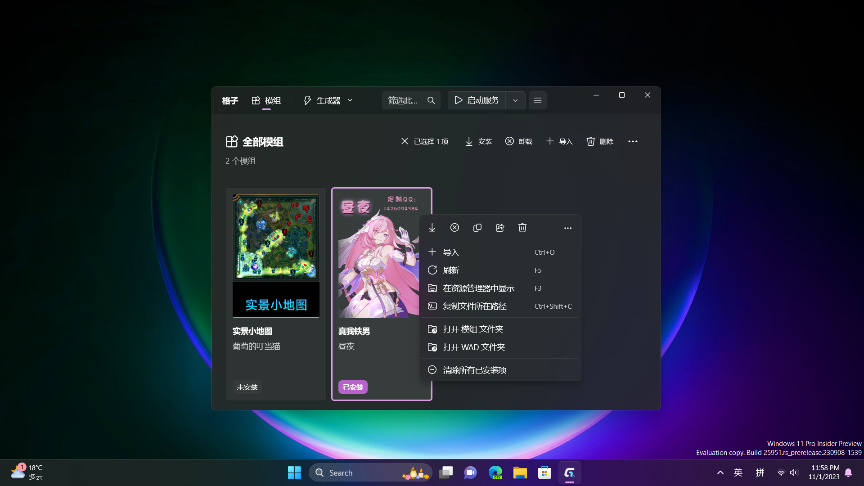Screen dimensions: 864x486
Task: Open toolbar three-dot more options
Action: 632,141
